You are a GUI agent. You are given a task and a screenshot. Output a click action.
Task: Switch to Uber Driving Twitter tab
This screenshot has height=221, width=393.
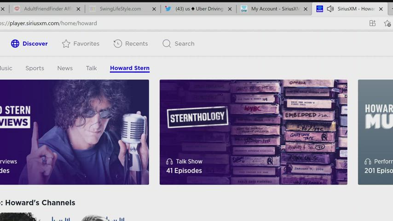199,9
